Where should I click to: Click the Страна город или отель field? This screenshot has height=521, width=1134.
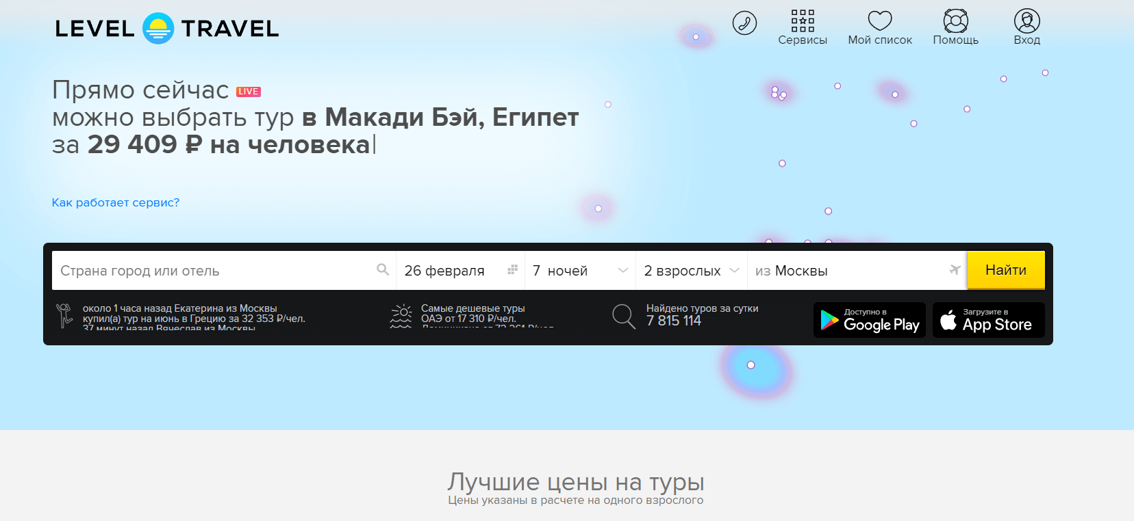212,271
